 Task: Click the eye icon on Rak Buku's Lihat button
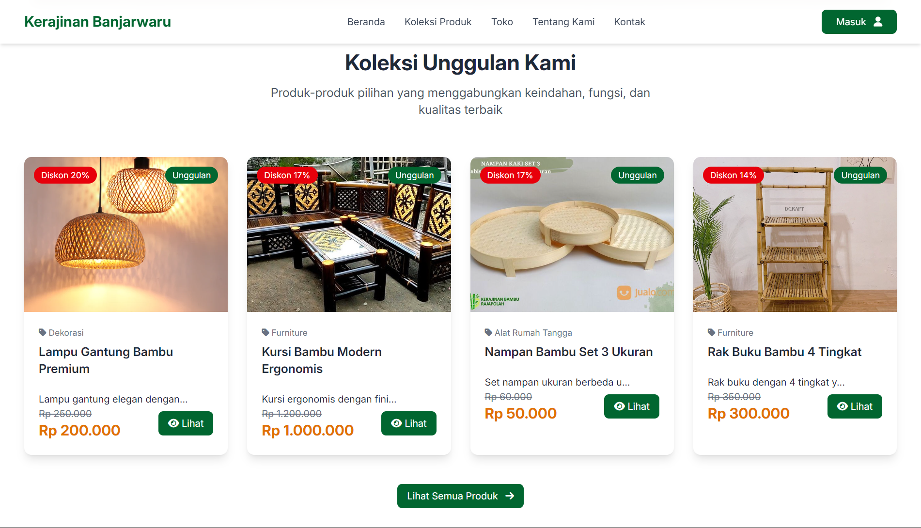pyautogui.click(x=843, y=406)
